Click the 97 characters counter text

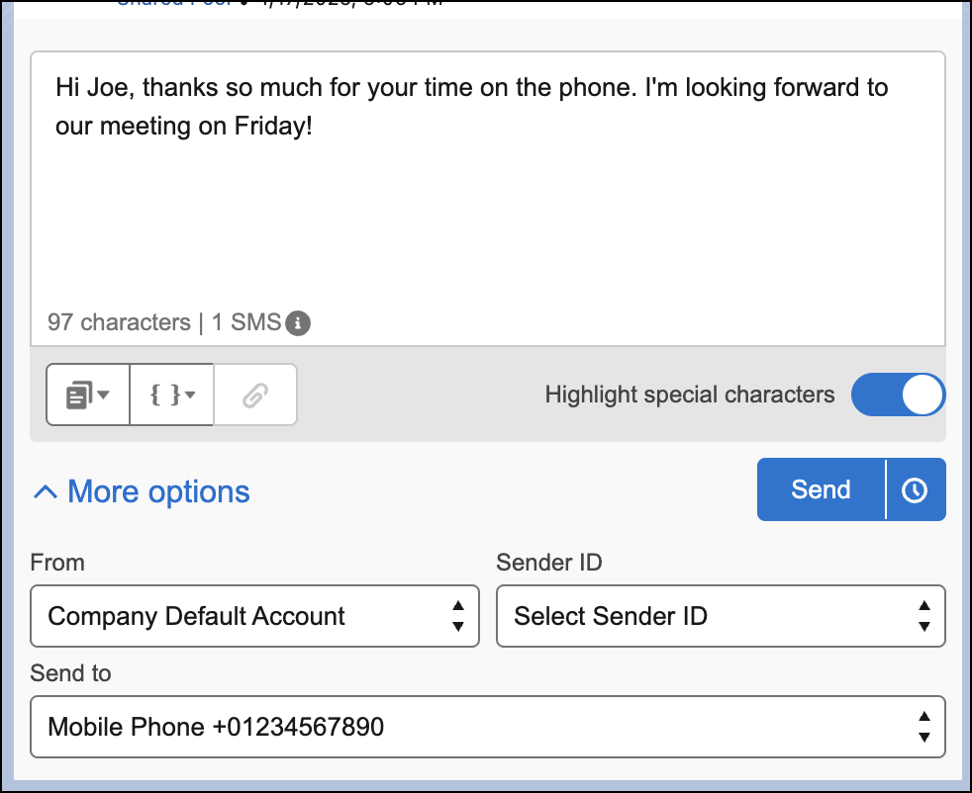point(118,322)
